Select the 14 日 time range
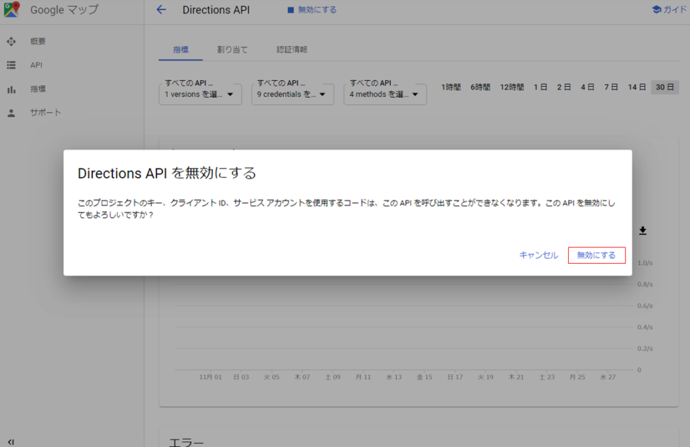The width and height of the screenshot is (690, 447). (637, 87)
